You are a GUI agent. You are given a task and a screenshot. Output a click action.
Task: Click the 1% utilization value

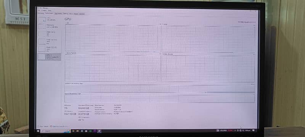(66, 108)
